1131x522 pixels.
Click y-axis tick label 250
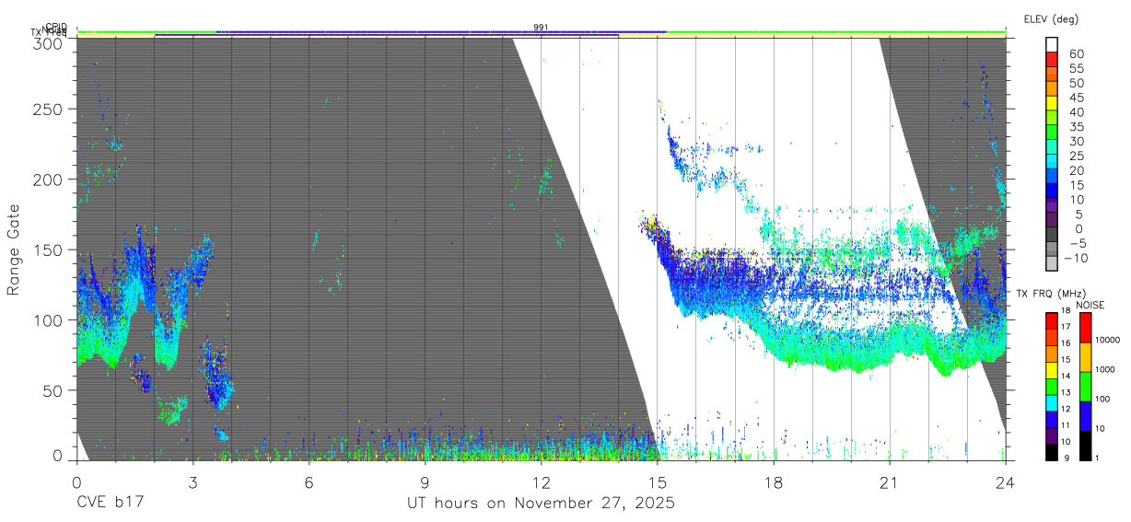pos(49,110)
